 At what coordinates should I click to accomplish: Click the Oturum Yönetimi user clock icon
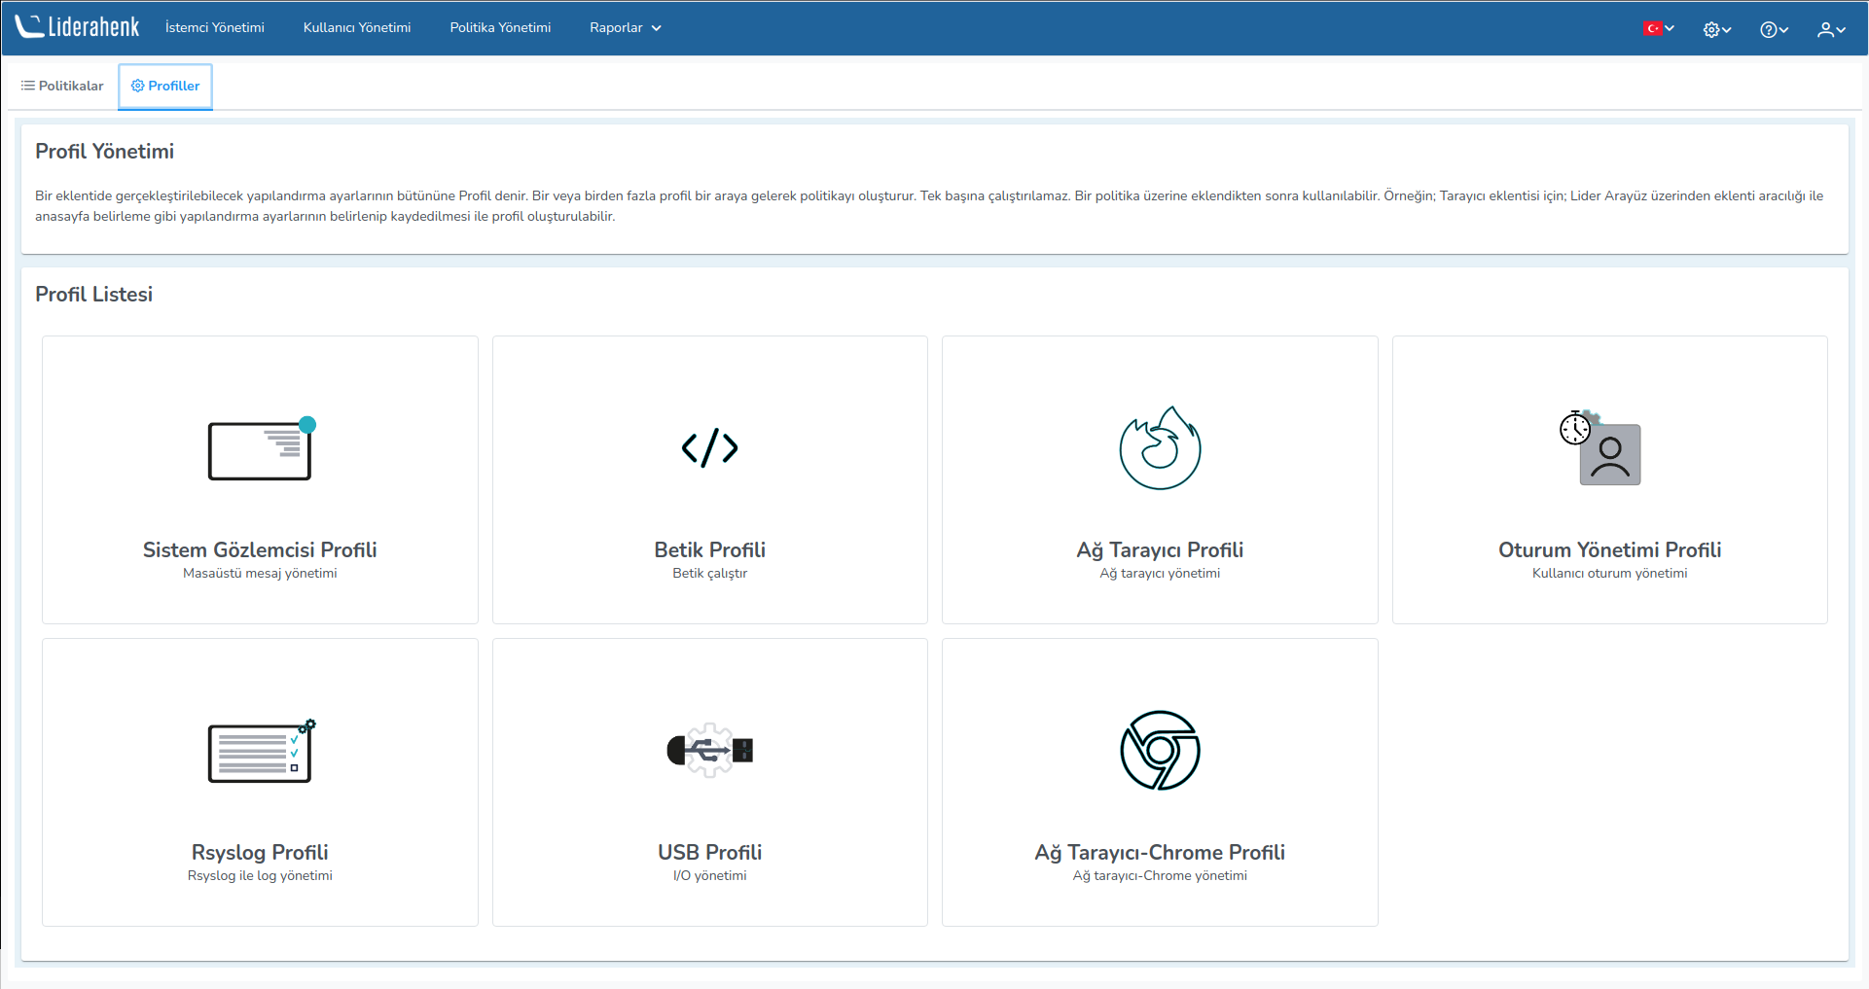tap(1600, 448)
